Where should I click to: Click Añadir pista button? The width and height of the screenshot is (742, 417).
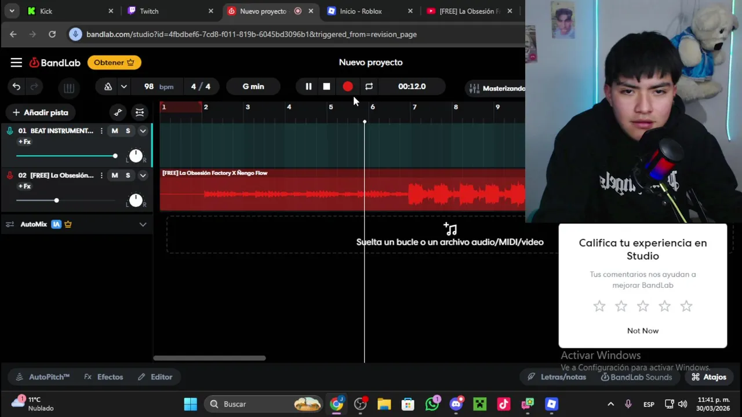click(x=40, y=112)
